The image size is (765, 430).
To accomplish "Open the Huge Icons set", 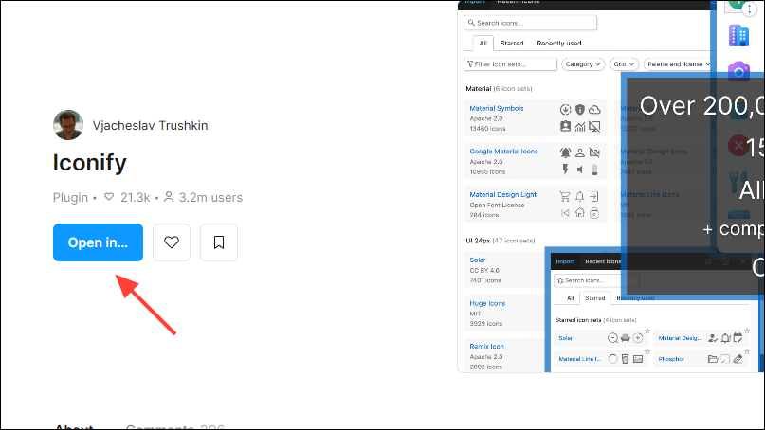I will [487, 303].
